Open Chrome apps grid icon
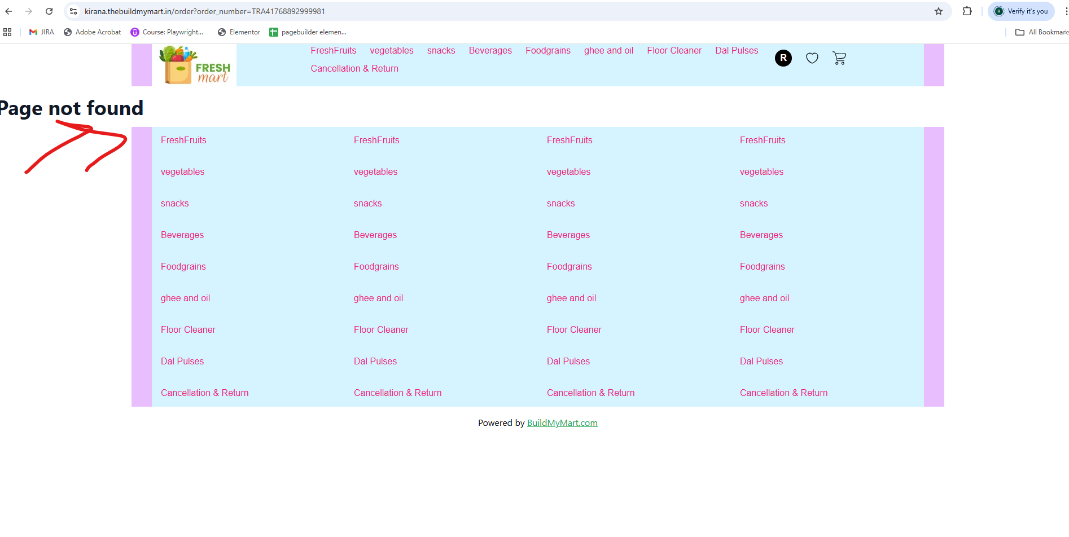The height and width of the screenshot is (537, 1069). [7, 32]
